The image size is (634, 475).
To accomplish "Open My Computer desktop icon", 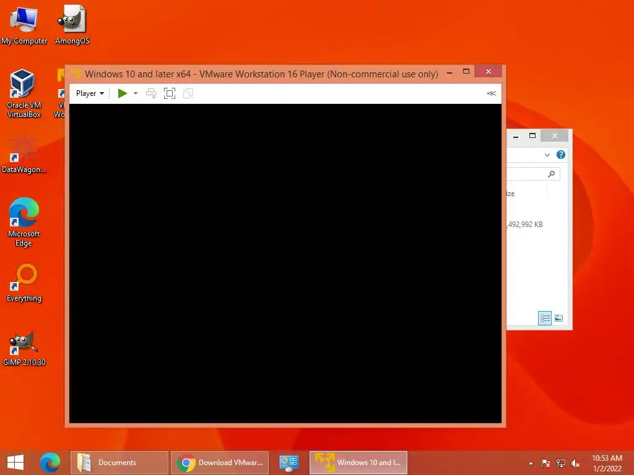I will point(24,25).
